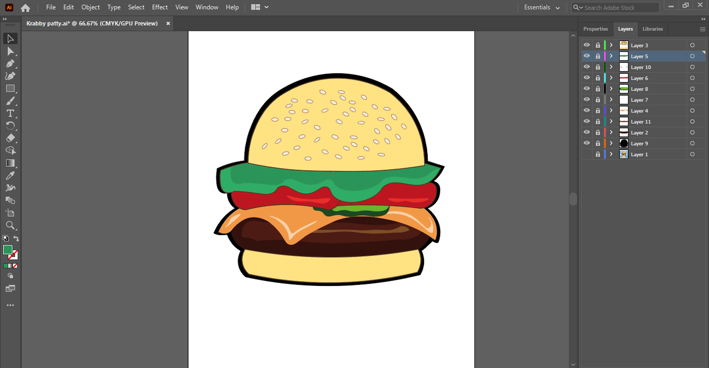Open the Object menu
Viewport: 709px width, 368px height.
tap(90, 7)
